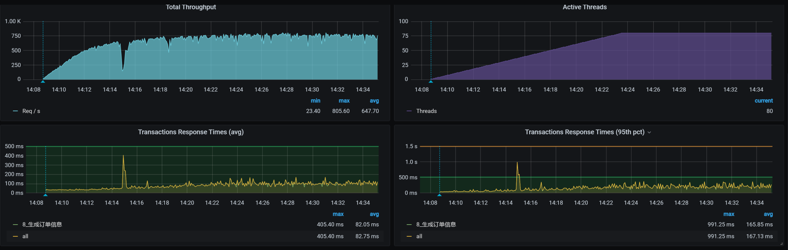788x250 pixels.
Task: Open dropdown chevron next to 95th pct title
Action: click(x=649, y=132)
